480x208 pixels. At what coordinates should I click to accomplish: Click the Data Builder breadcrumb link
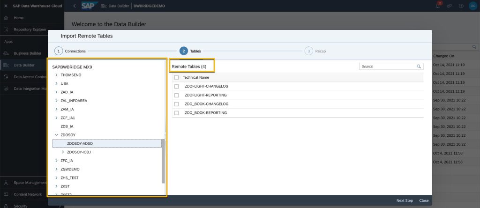coord(119,6)
